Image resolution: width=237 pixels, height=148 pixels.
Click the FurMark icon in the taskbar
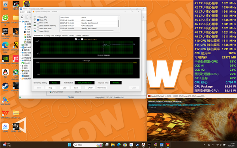[167, 145]
